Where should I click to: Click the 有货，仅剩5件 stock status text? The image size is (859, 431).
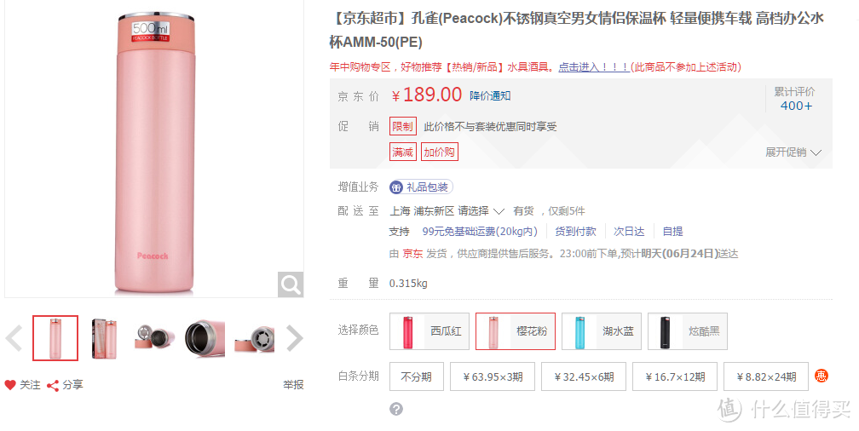[549, 211]
